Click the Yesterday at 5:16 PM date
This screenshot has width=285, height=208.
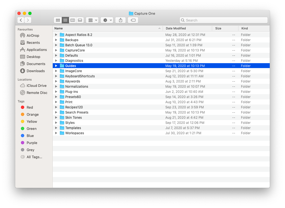point(181,61)
